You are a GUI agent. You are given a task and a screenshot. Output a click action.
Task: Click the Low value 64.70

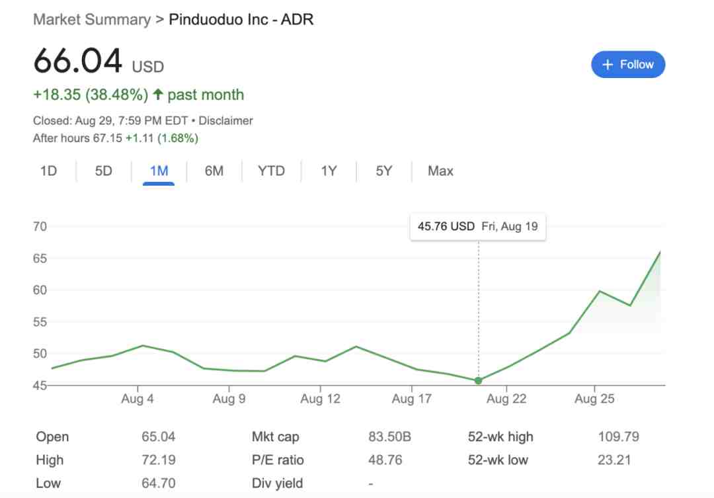(158, 483)
